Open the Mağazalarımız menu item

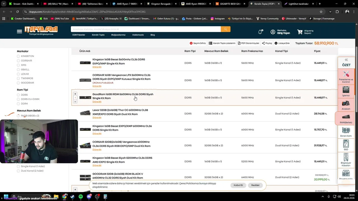(118, 35)
